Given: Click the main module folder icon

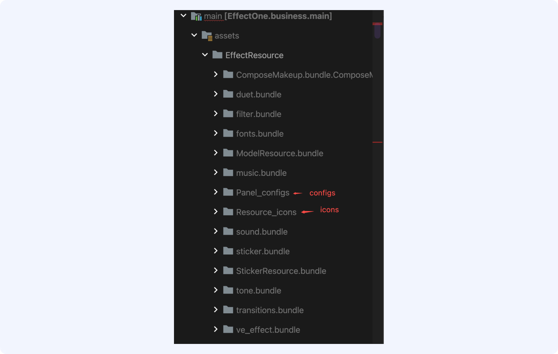Looking at the screenshot, I should click(x=196, y=16).
